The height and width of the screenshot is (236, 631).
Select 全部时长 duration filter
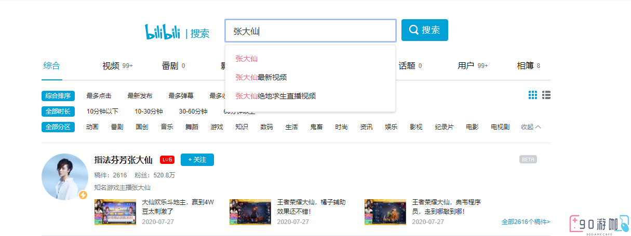click(58, 112)
